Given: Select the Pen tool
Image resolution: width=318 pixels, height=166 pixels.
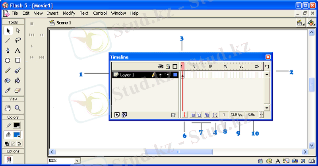Looking at the screenshot, I should pos(8,51).
